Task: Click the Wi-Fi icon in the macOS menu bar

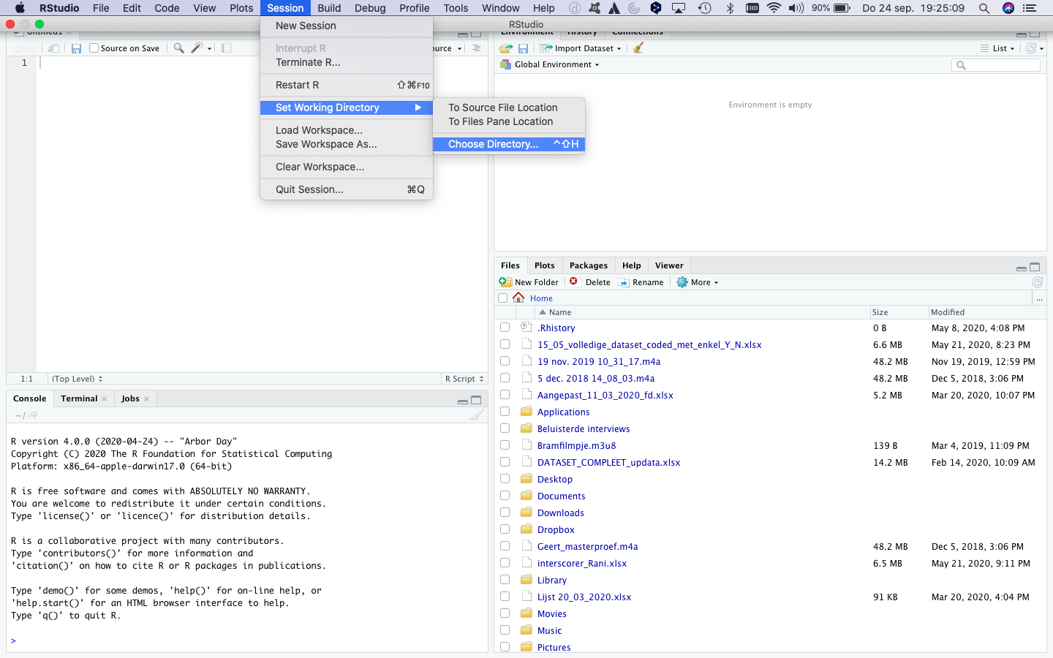Action: click(x=774, y=8)
